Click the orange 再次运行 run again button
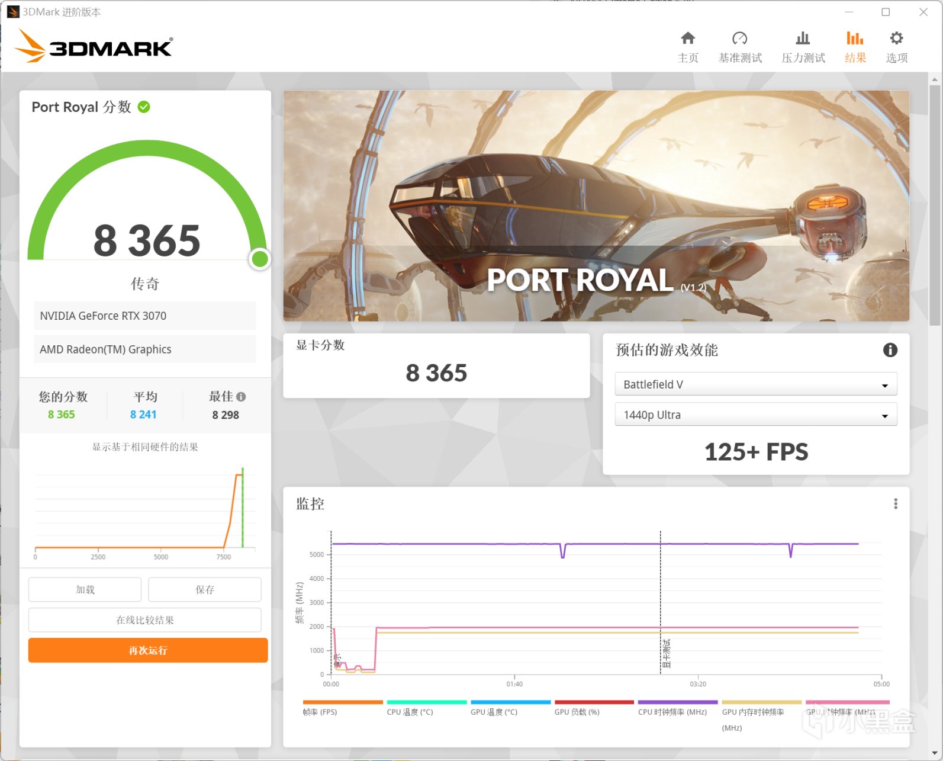This screenshot has height=761, width=943. (x=148, y=650)
